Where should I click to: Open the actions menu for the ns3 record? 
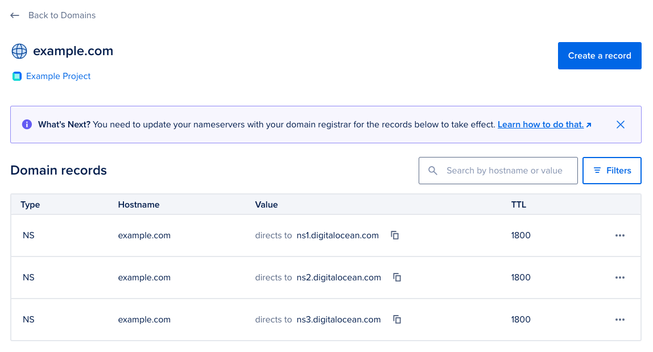coord(620,319)
